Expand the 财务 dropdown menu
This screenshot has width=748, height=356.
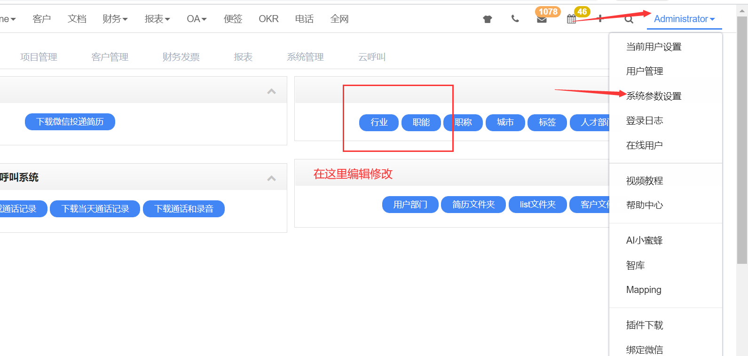(115, 19)
